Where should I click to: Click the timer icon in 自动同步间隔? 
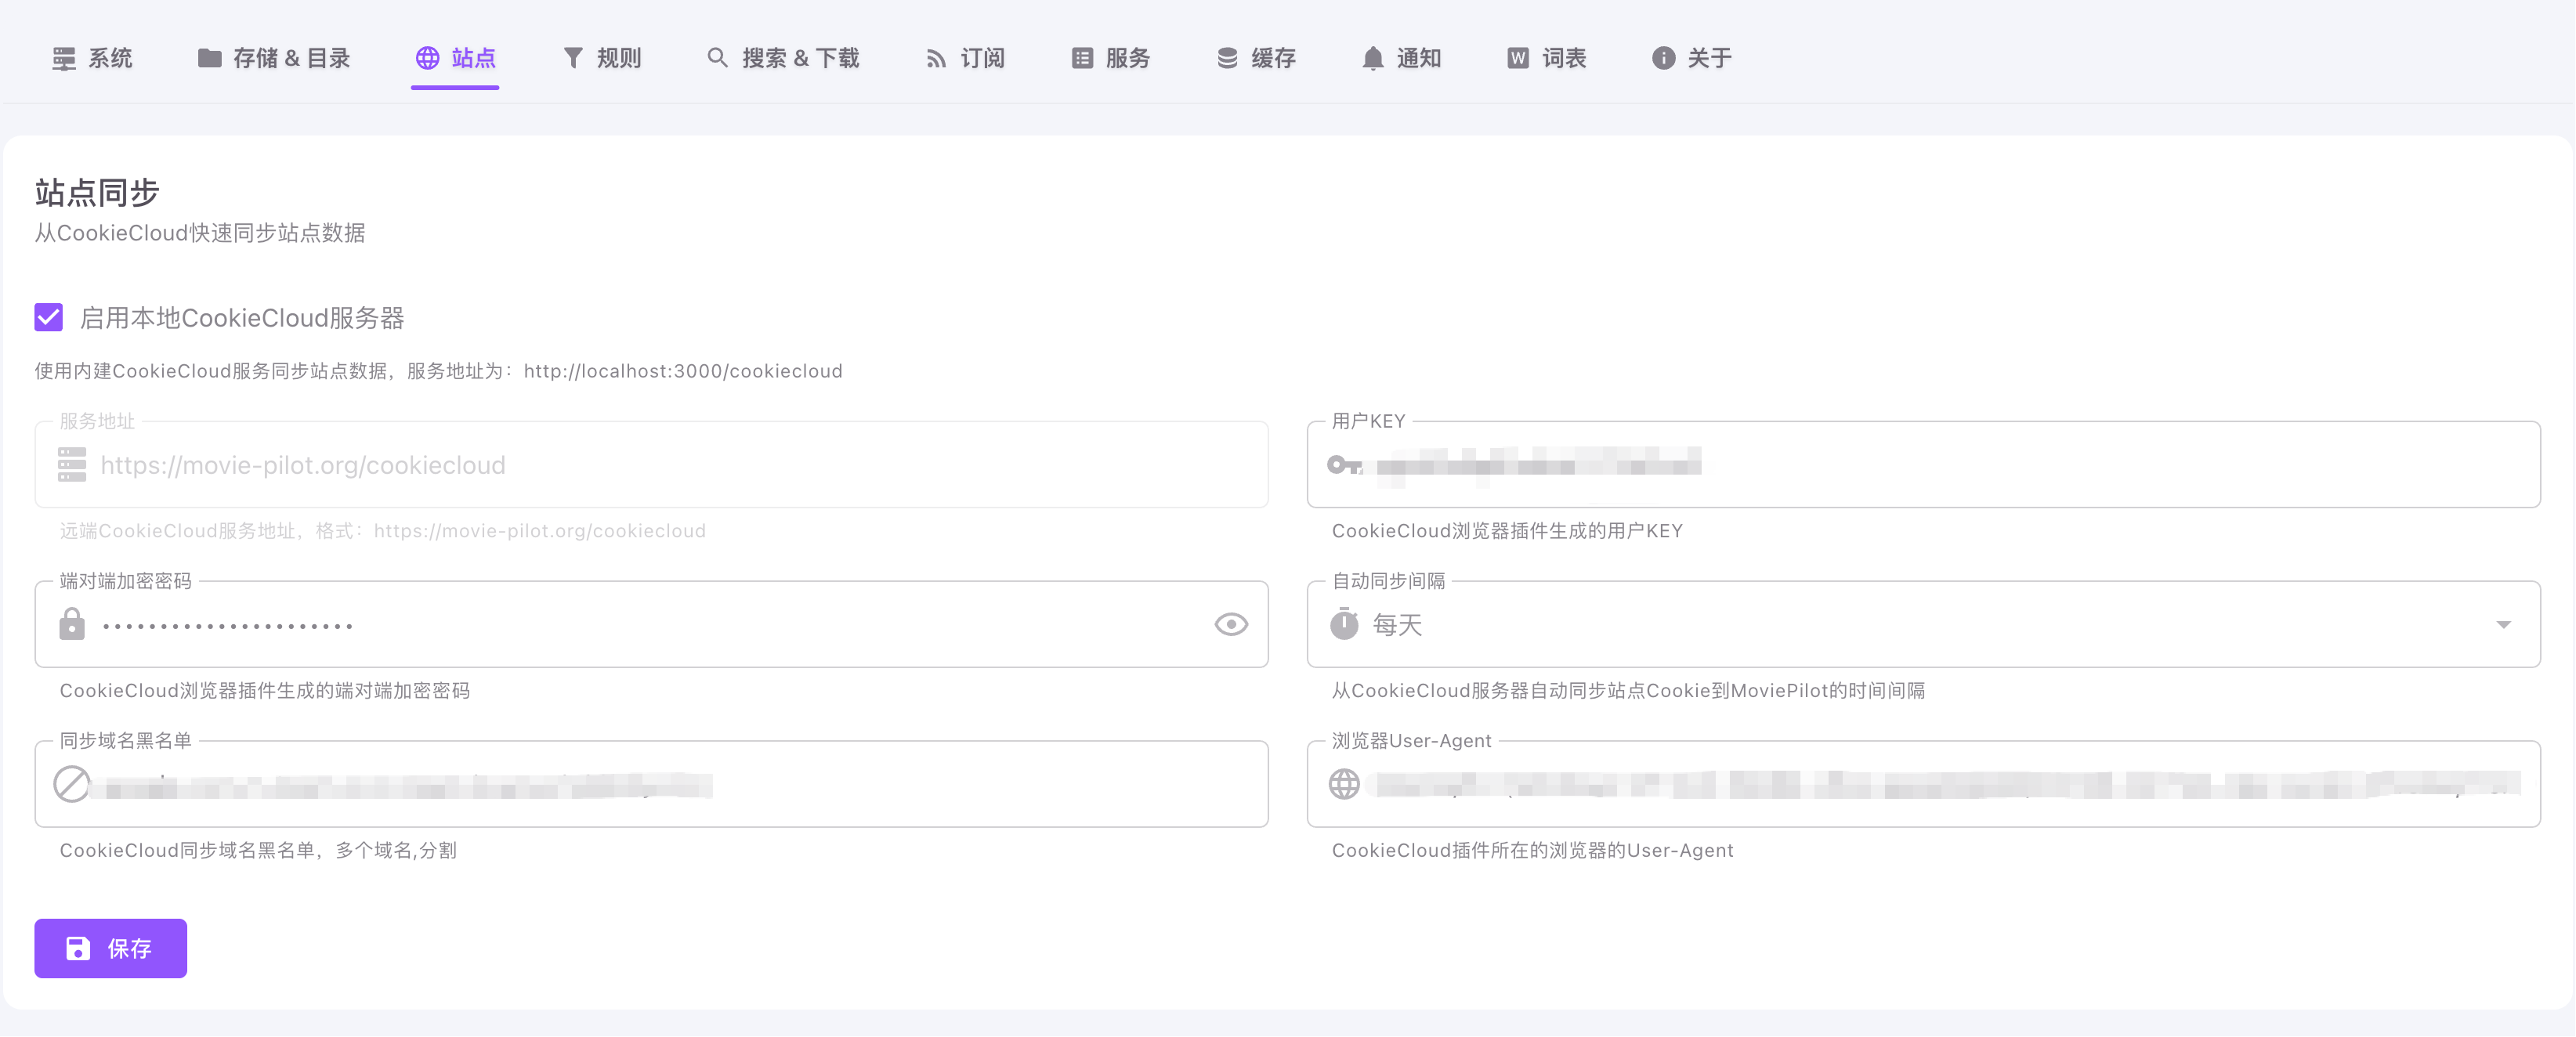1344,624
